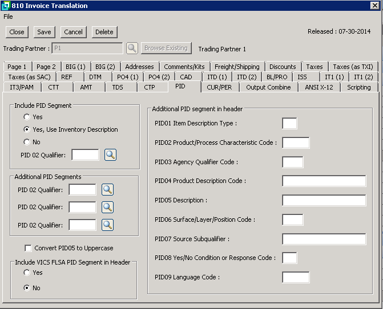This screenshot has width=383, height=309.
Task: Focus the PID01 Item Description Type field
Action: coord(289,123)
